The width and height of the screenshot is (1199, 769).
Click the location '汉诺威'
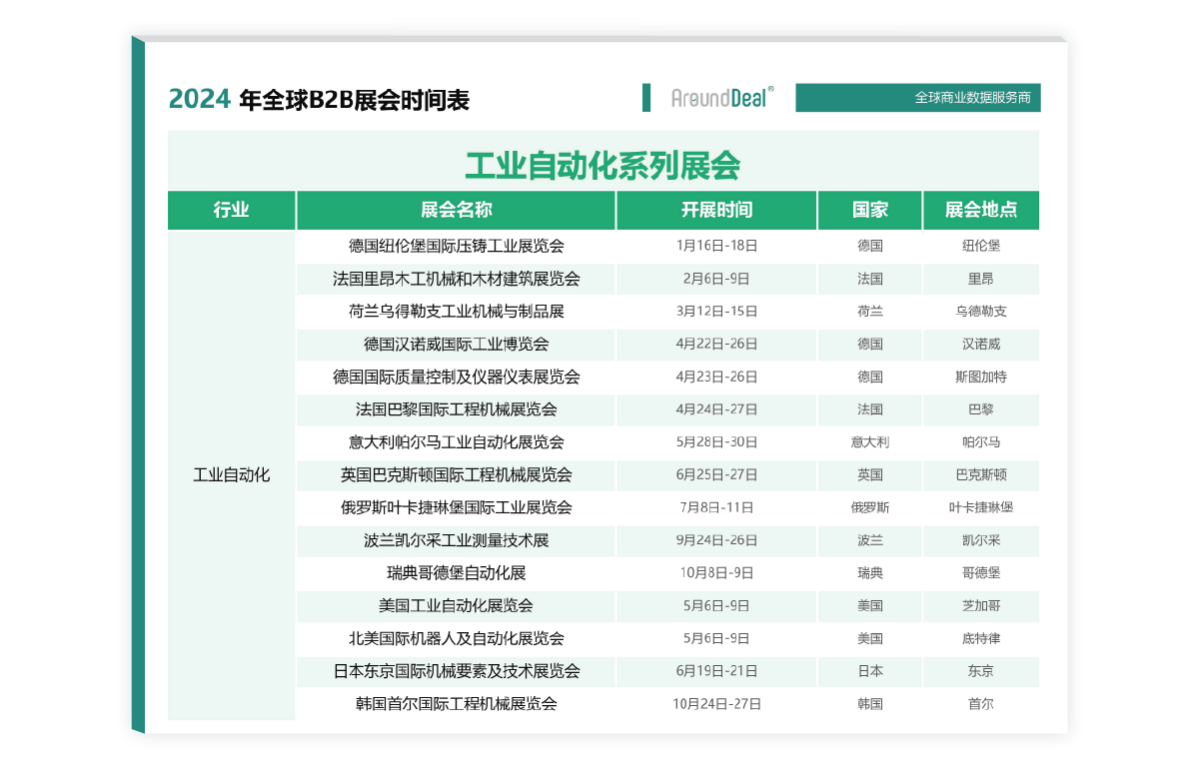(981, 345)
